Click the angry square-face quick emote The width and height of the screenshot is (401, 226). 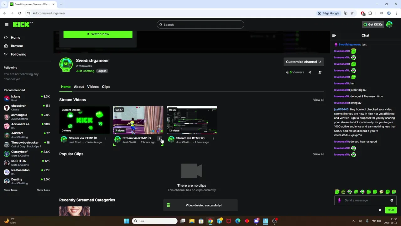point(343,191)
